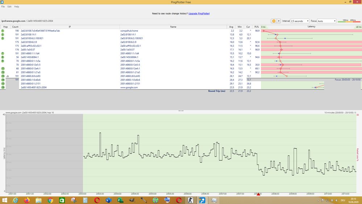The height and width of the screenshot is (204, 362).
Task: Open the 10 minutes timeline range dropdown
Action: click(x=355, y=113)
